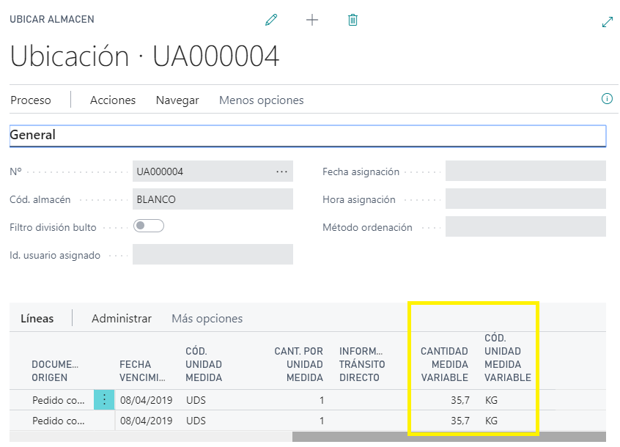This screenshot has width=620, height=447.
Task: Open the Administrar menu in Líneas
Action: pos(122,318)
